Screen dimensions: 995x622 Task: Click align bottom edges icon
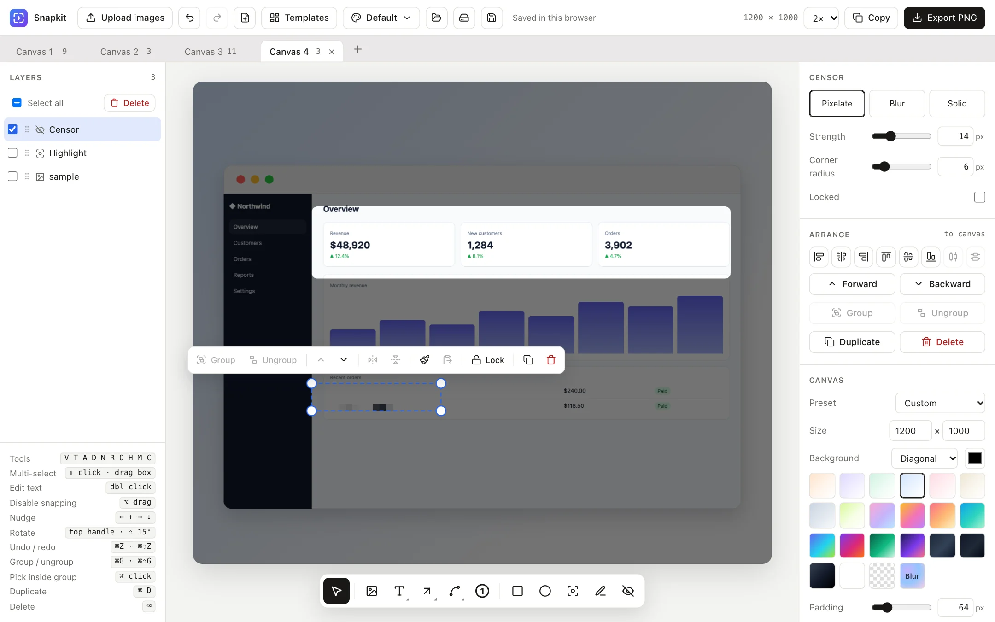(x=931, y=257)
